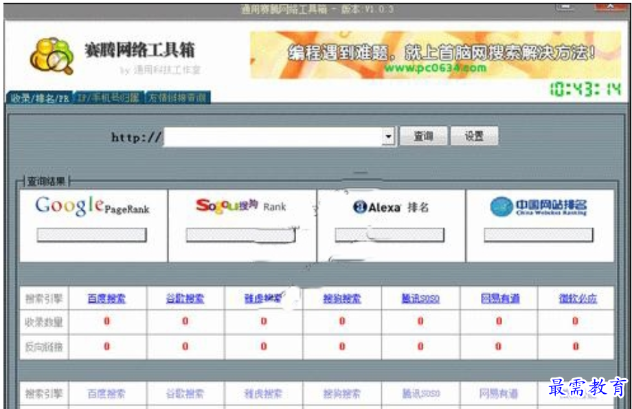
Task: Open the 雅虎搜索 link in first table
Action: coord(263,298)
